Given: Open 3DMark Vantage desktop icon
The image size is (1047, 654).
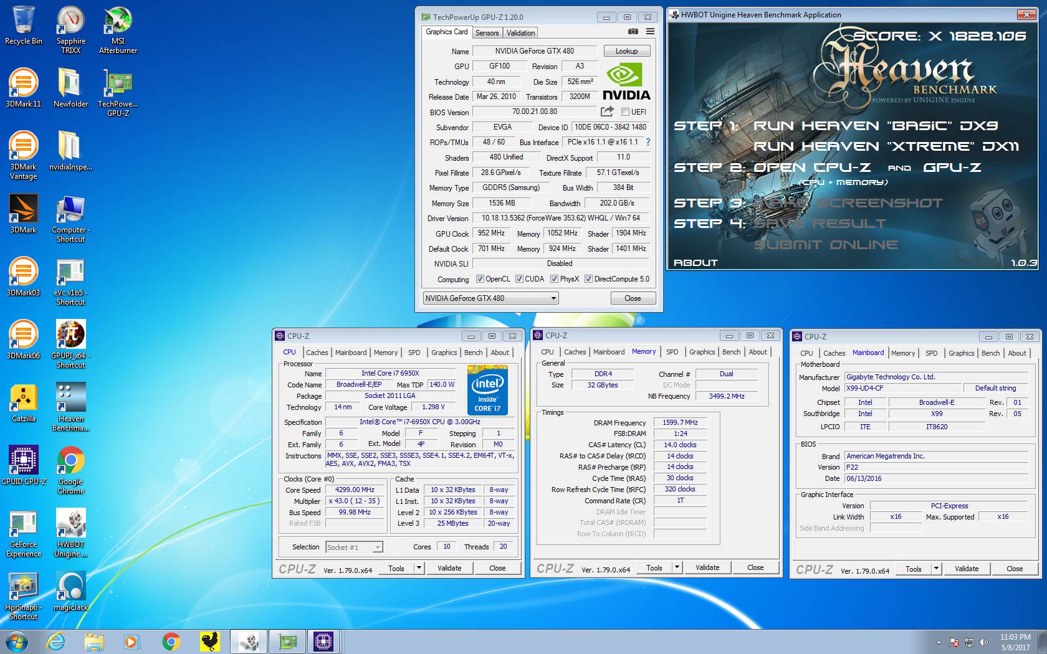Looking at the screenshot, I should [24, 155].
